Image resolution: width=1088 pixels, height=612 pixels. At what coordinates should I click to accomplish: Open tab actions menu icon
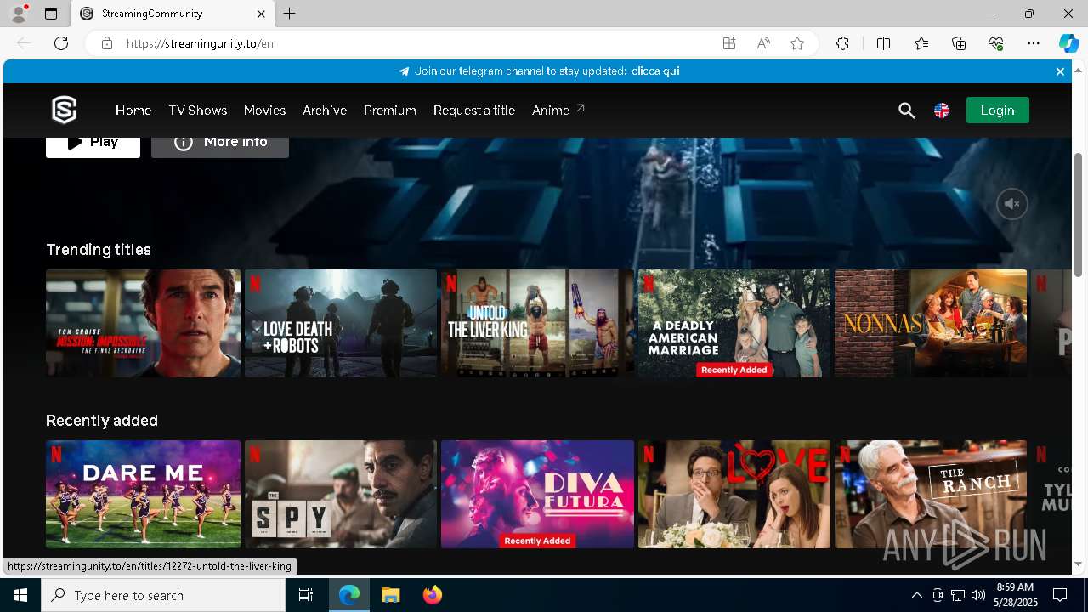click(x=51, y=14)
